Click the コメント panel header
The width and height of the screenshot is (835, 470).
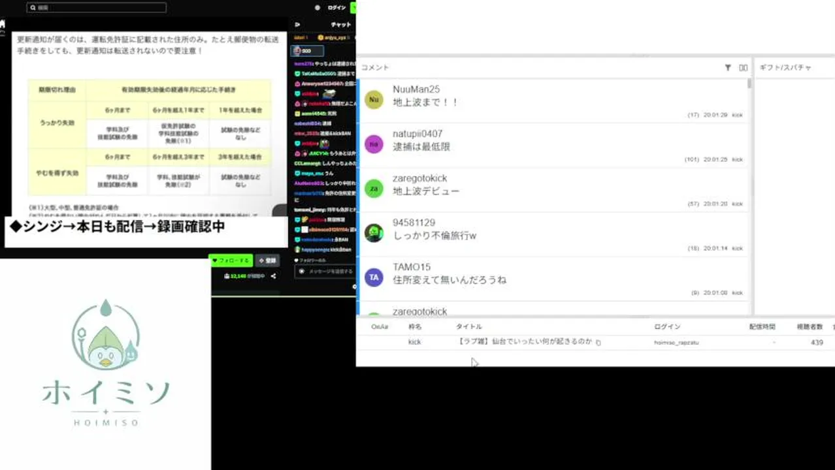coord(375,67)
